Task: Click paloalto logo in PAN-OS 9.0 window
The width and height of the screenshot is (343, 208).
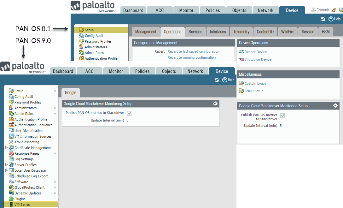Action: (23, 67)
